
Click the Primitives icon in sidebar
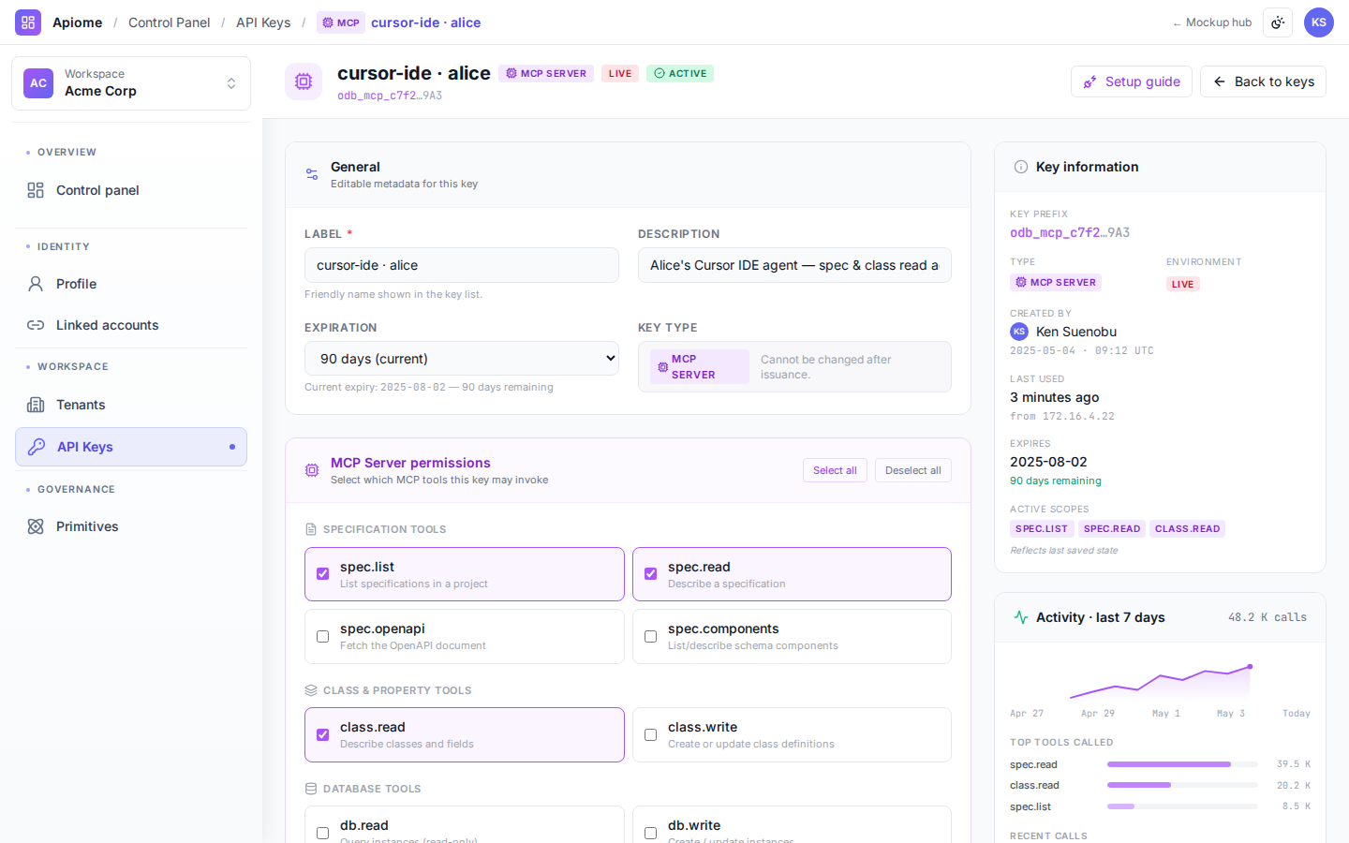[x=36, y=526]
